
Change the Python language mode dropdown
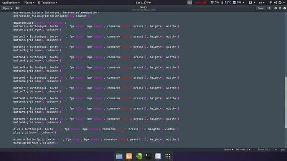point(229,149)
